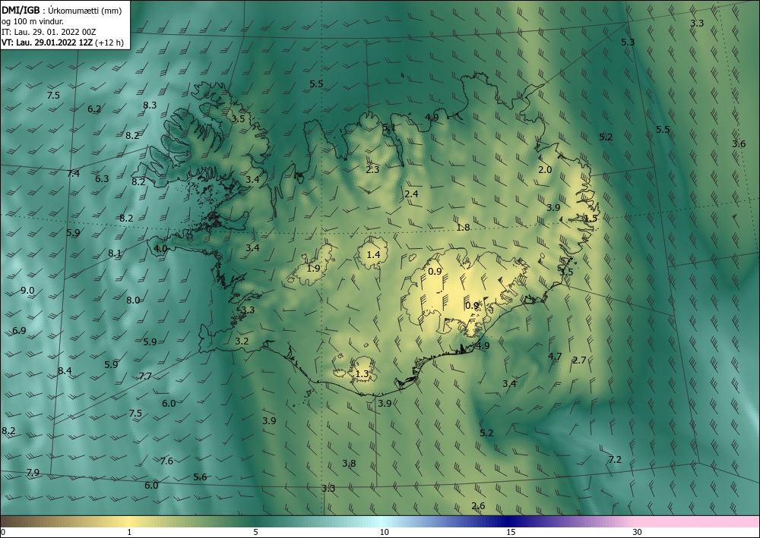The width and height of the screenshot is (760, 538).
Task: Click the 4.7 value on the map
Action: point(555,357)
